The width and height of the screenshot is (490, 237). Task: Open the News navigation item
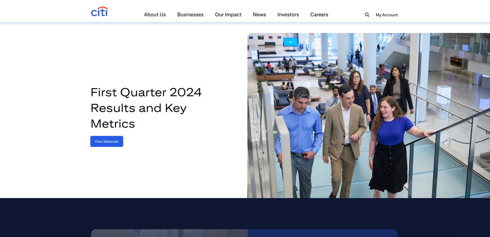click(259, 15)
